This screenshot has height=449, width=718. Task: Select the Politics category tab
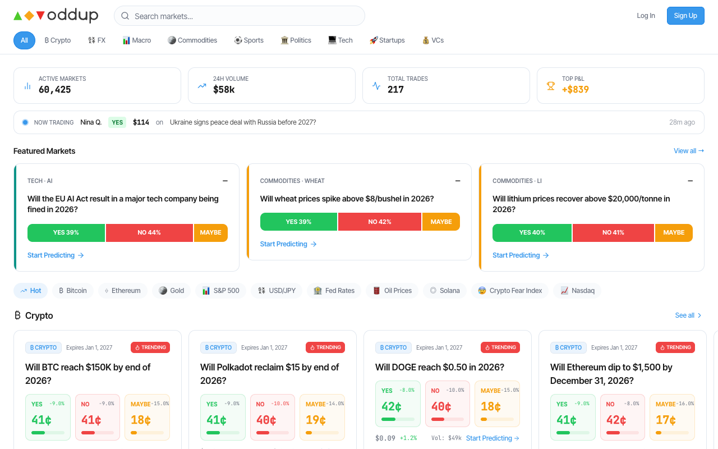click(x=296, y=40)
